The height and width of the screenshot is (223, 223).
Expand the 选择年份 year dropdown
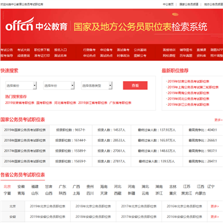pyautogui.click(x=59, y=85)
